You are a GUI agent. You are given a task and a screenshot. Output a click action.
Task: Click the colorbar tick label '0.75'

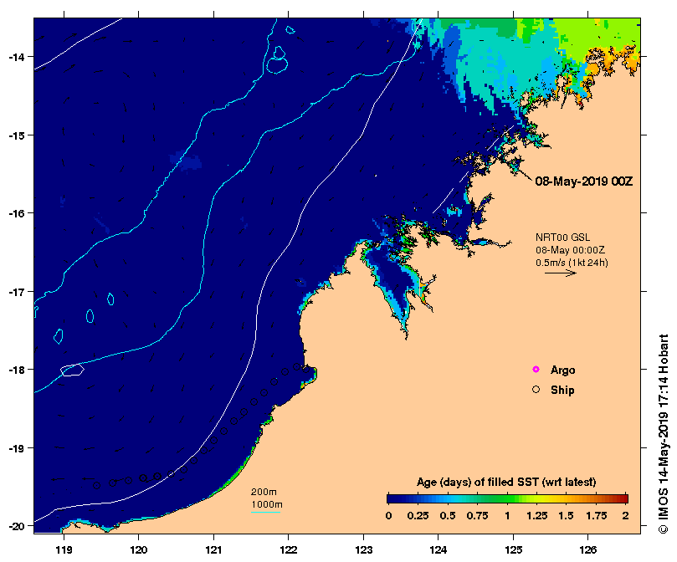point(477,515)
